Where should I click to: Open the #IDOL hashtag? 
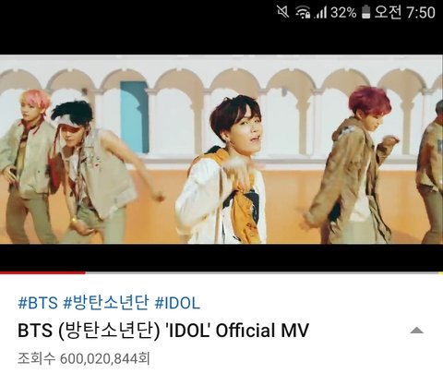(177, 303)
